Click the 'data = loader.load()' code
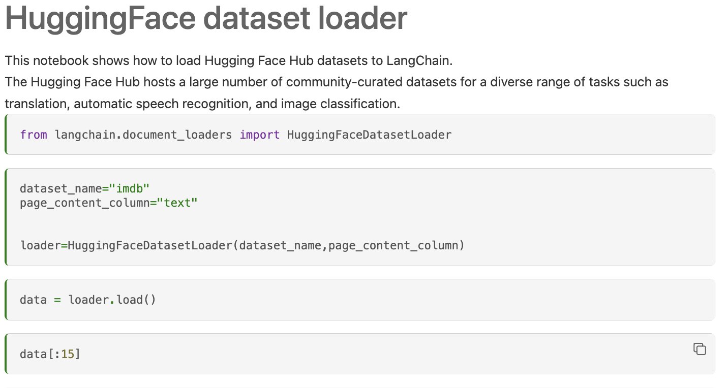 (x=88, y=300)
